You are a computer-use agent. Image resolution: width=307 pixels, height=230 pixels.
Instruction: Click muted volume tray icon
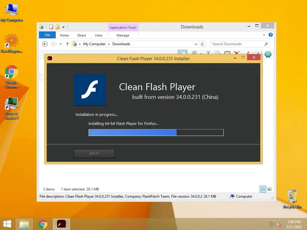coord(279,224)
